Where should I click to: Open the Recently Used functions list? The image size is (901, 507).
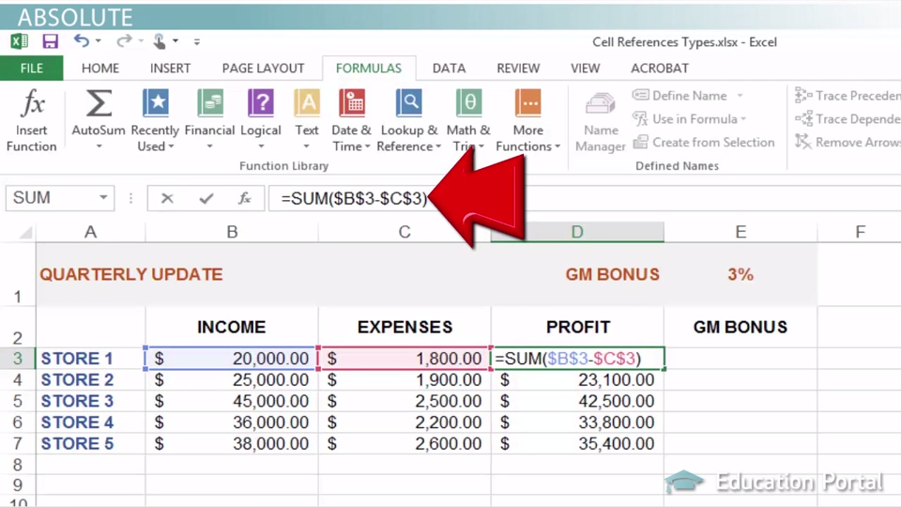[155, 119]
